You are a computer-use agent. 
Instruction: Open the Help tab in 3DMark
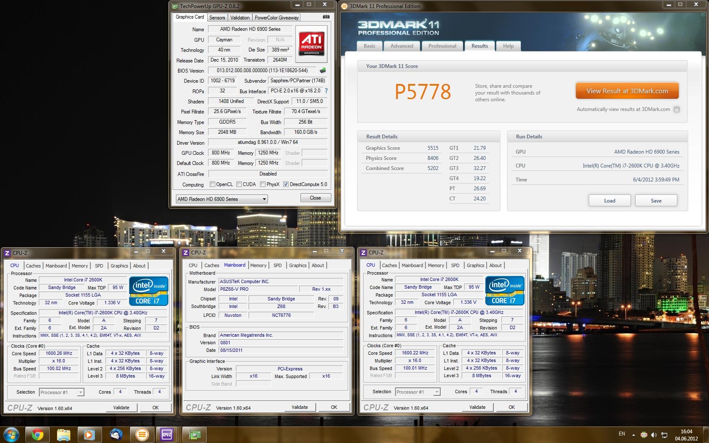pyautogui.click(x=508, y=46)
